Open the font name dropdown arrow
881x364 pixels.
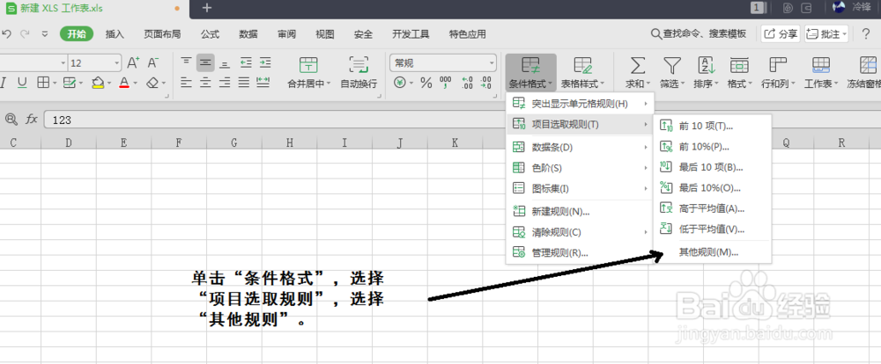pos(63,62)
